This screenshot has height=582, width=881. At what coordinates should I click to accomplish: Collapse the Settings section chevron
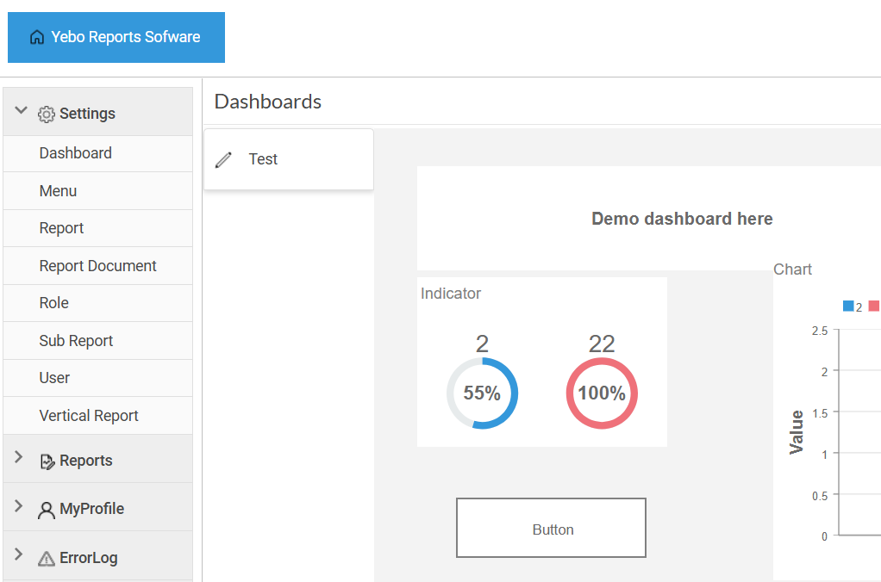(21, 110)
